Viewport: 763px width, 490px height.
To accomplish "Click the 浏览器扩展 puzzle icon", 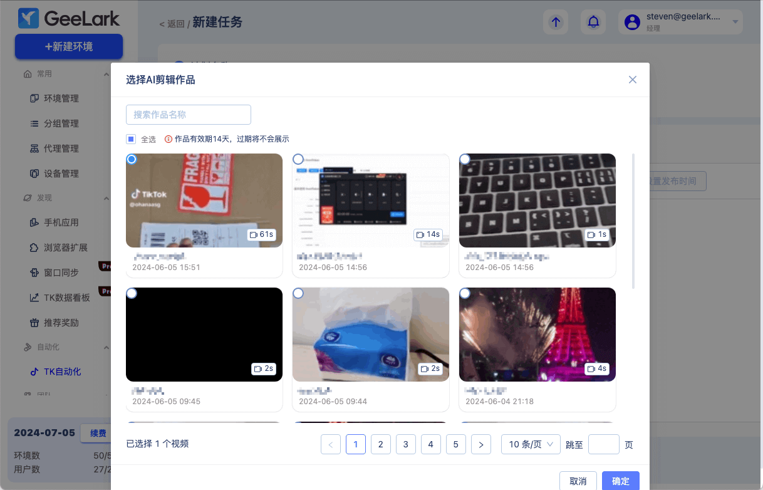I will tap(34, 248).
